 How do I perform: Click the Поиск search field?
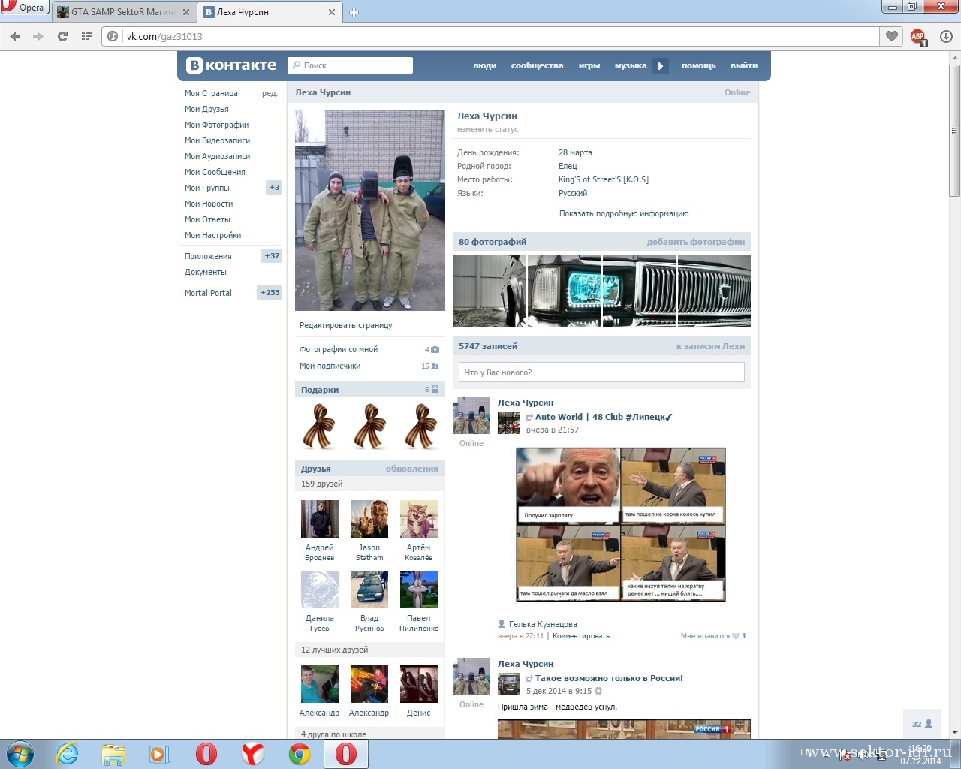click(351, 65)
